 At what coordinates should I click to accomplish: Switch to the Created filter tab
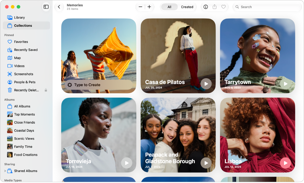[187, 7]
